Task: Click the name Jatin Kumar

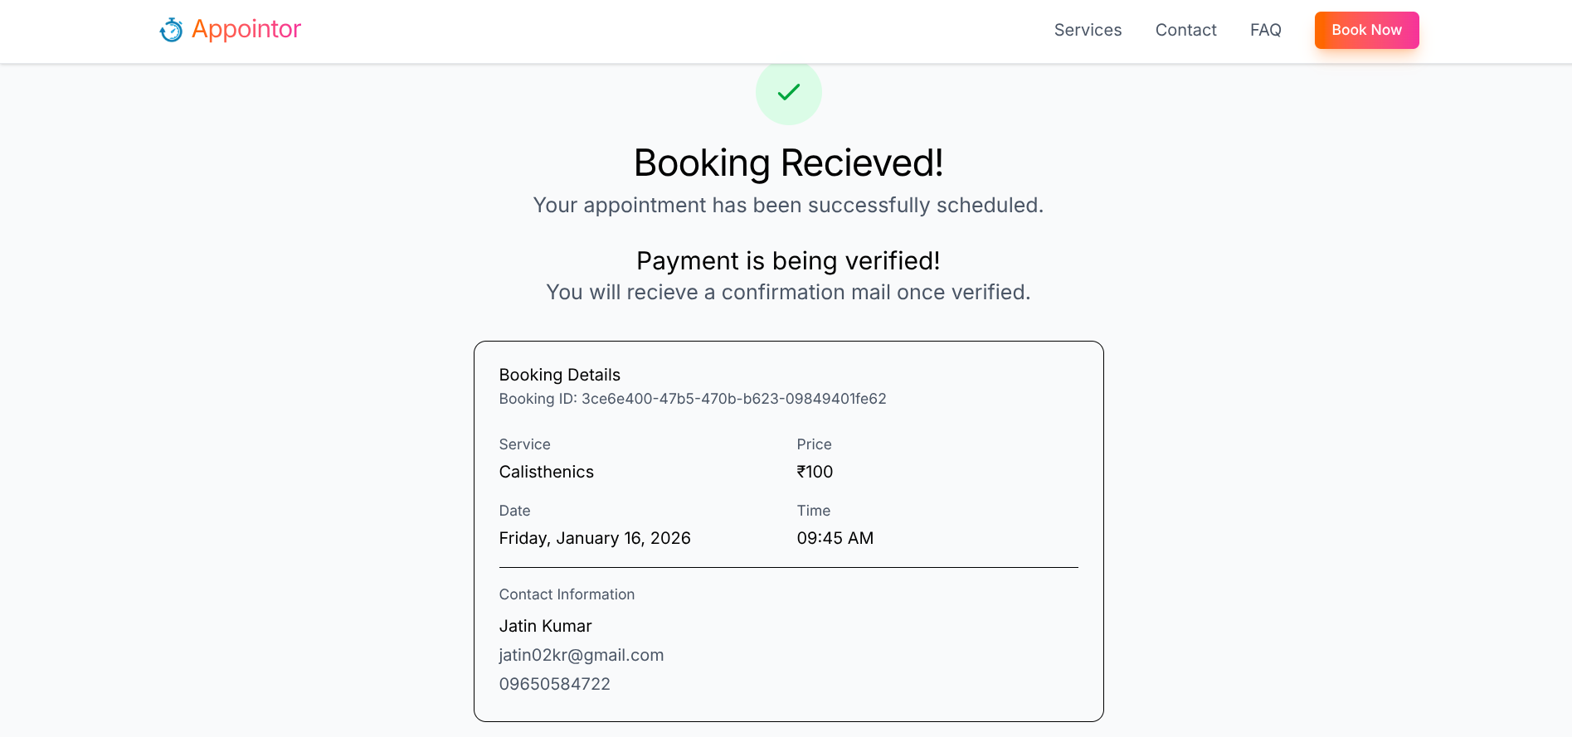Action: 546,626
